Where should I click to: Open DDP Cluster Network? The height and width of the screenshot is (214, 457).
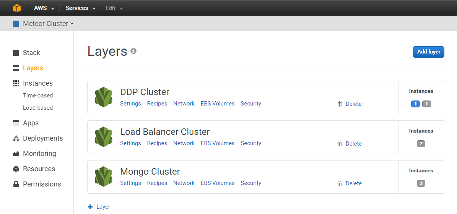pyautogui.click(x=184, y=104)
